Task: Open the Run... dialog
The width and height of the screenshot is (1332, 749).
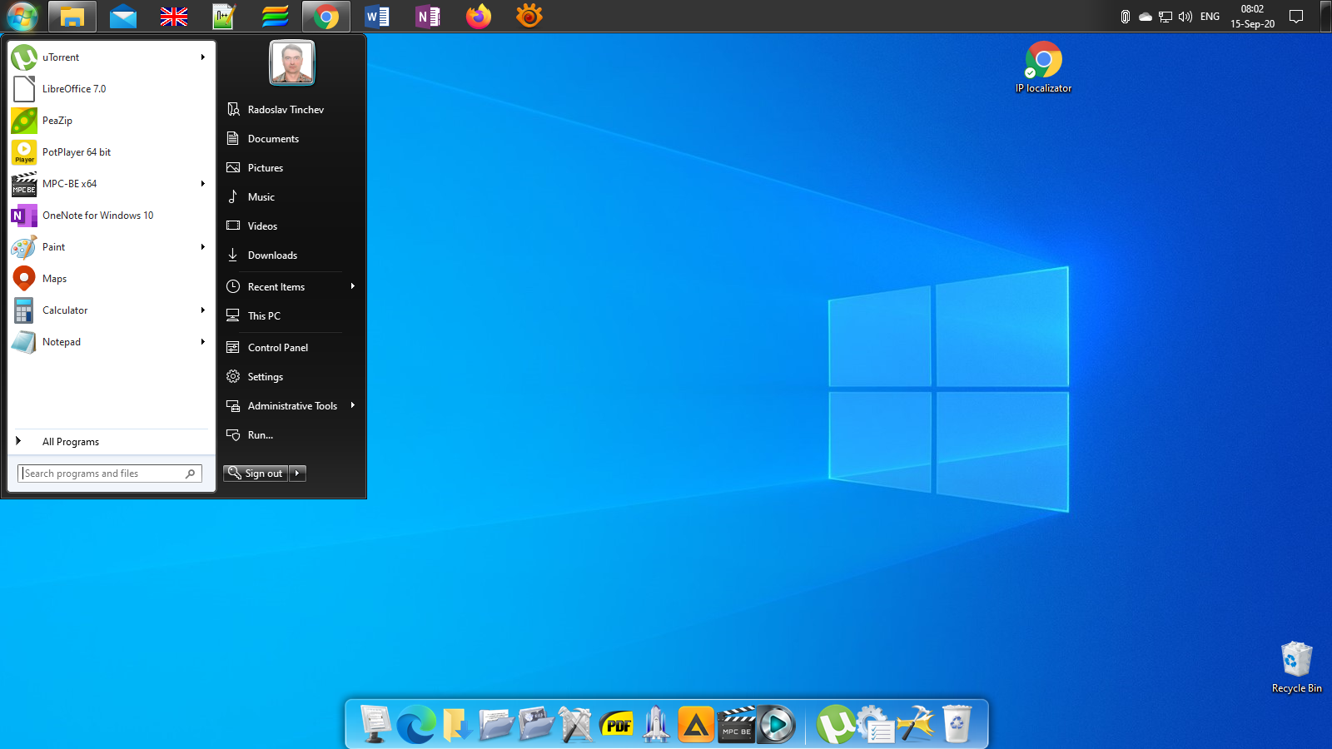Action: pos(291,435)
